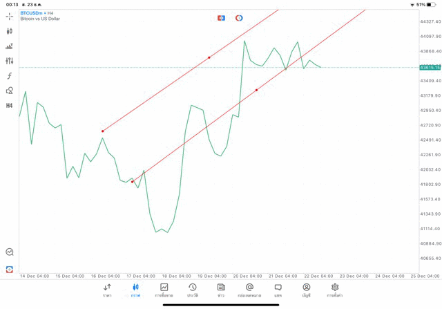
Task: Open the function script icon
Action: pos(10,76)
